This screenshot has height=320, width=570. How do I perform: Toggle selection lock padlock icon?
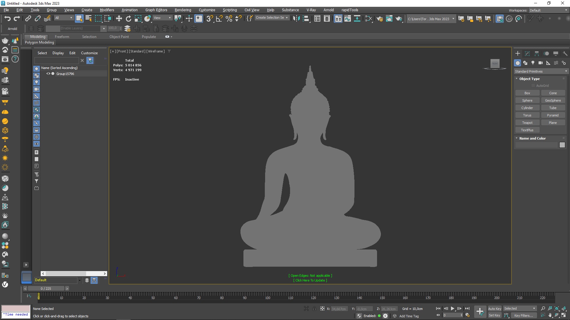click(x=314, y=308)
